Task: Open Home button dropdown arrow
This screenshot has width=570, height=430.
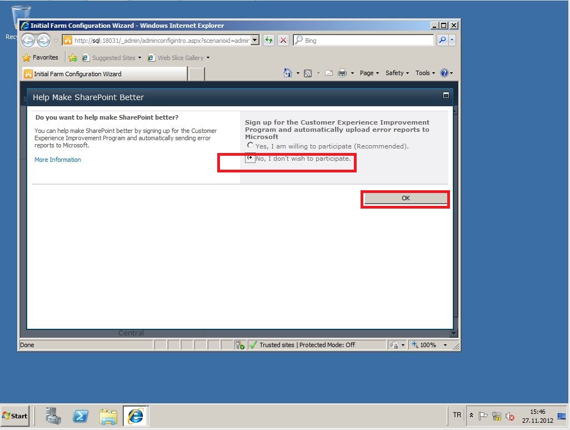Action: pyautogui.click(x=298, y=73)
